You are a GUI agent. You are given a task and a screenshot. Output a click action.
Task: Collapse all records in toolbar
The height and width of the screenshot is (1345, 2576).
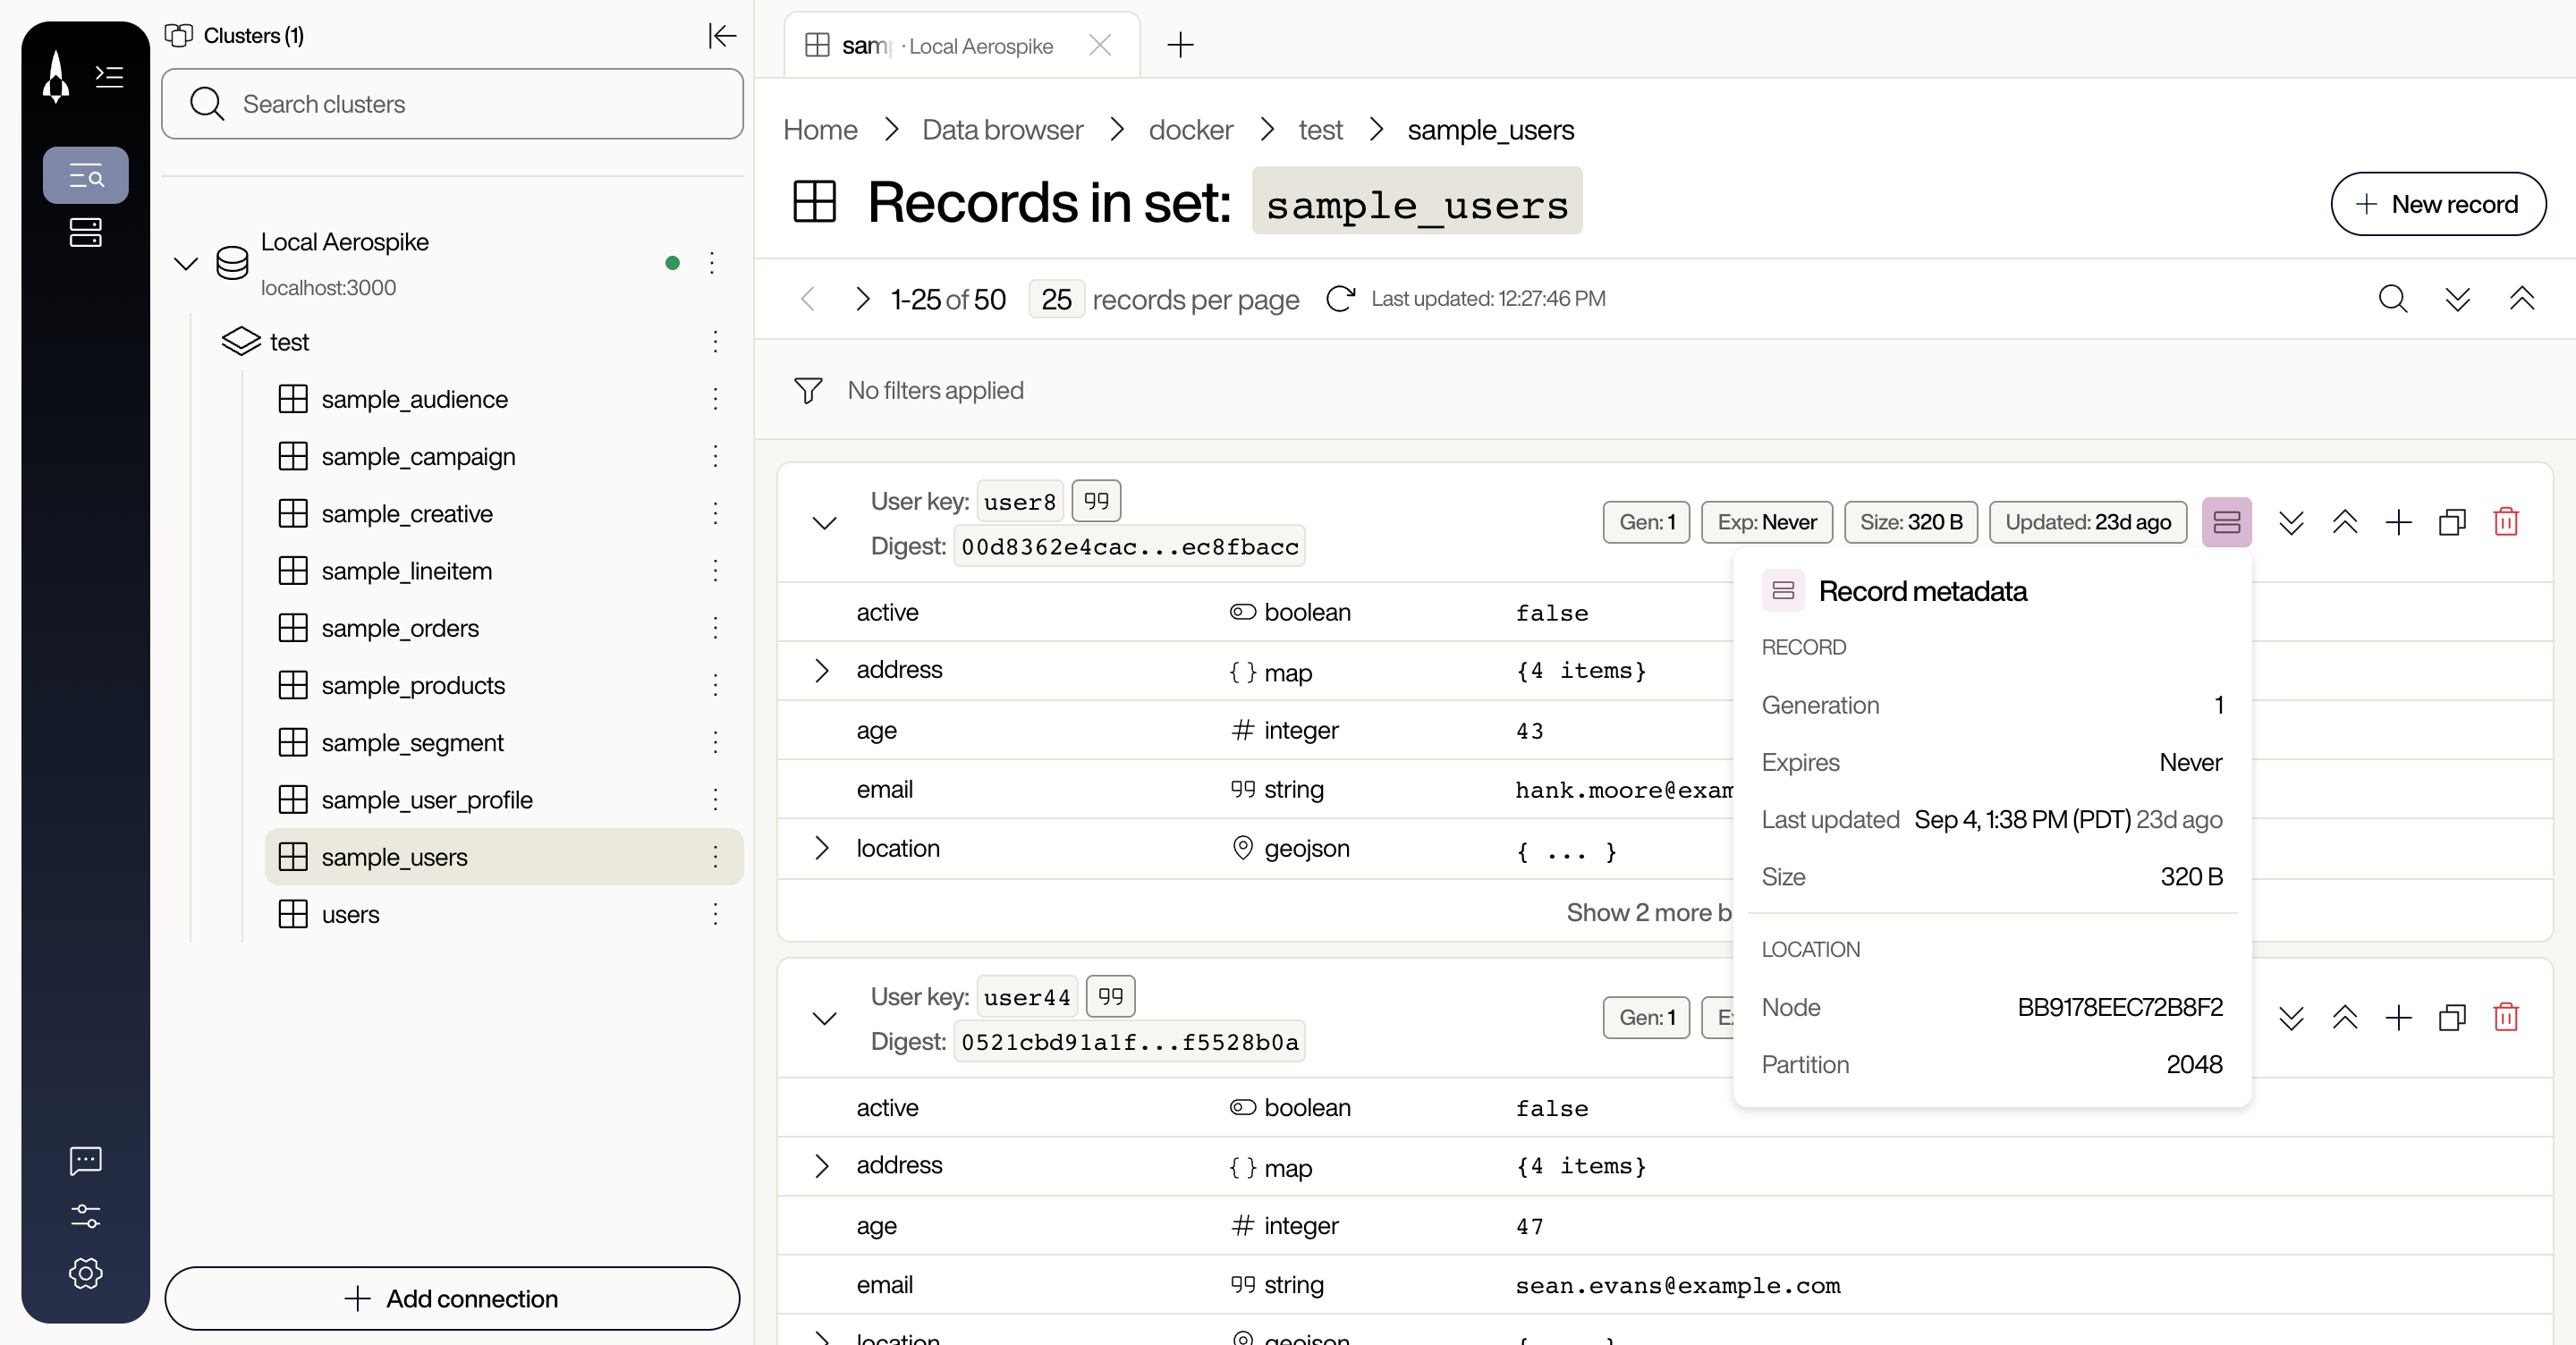coord(2522,299)
